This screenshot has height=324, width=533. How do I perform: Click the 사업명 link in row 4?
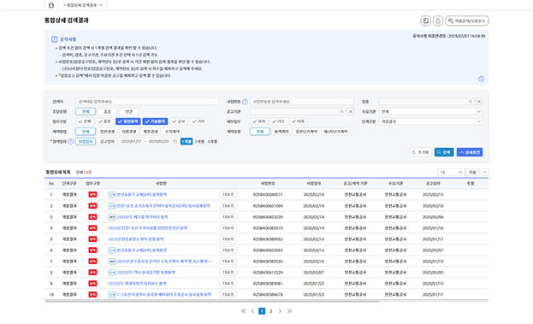147,228
